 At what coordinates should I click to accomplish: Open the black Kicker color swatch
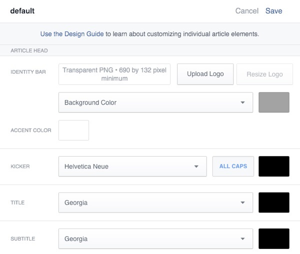[x=273, y=166]
